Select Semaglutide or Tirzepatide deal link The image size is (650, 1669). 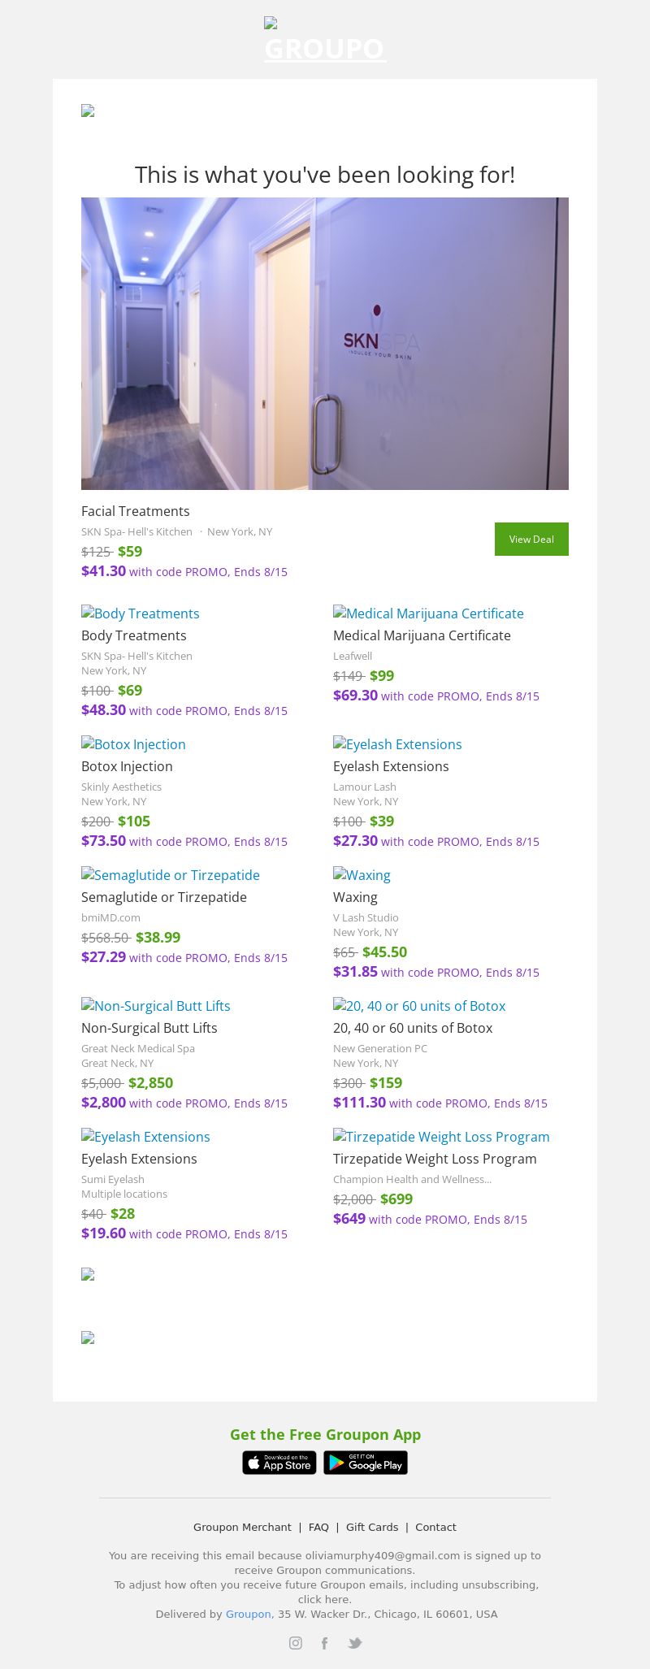click(x=163, y=897)
